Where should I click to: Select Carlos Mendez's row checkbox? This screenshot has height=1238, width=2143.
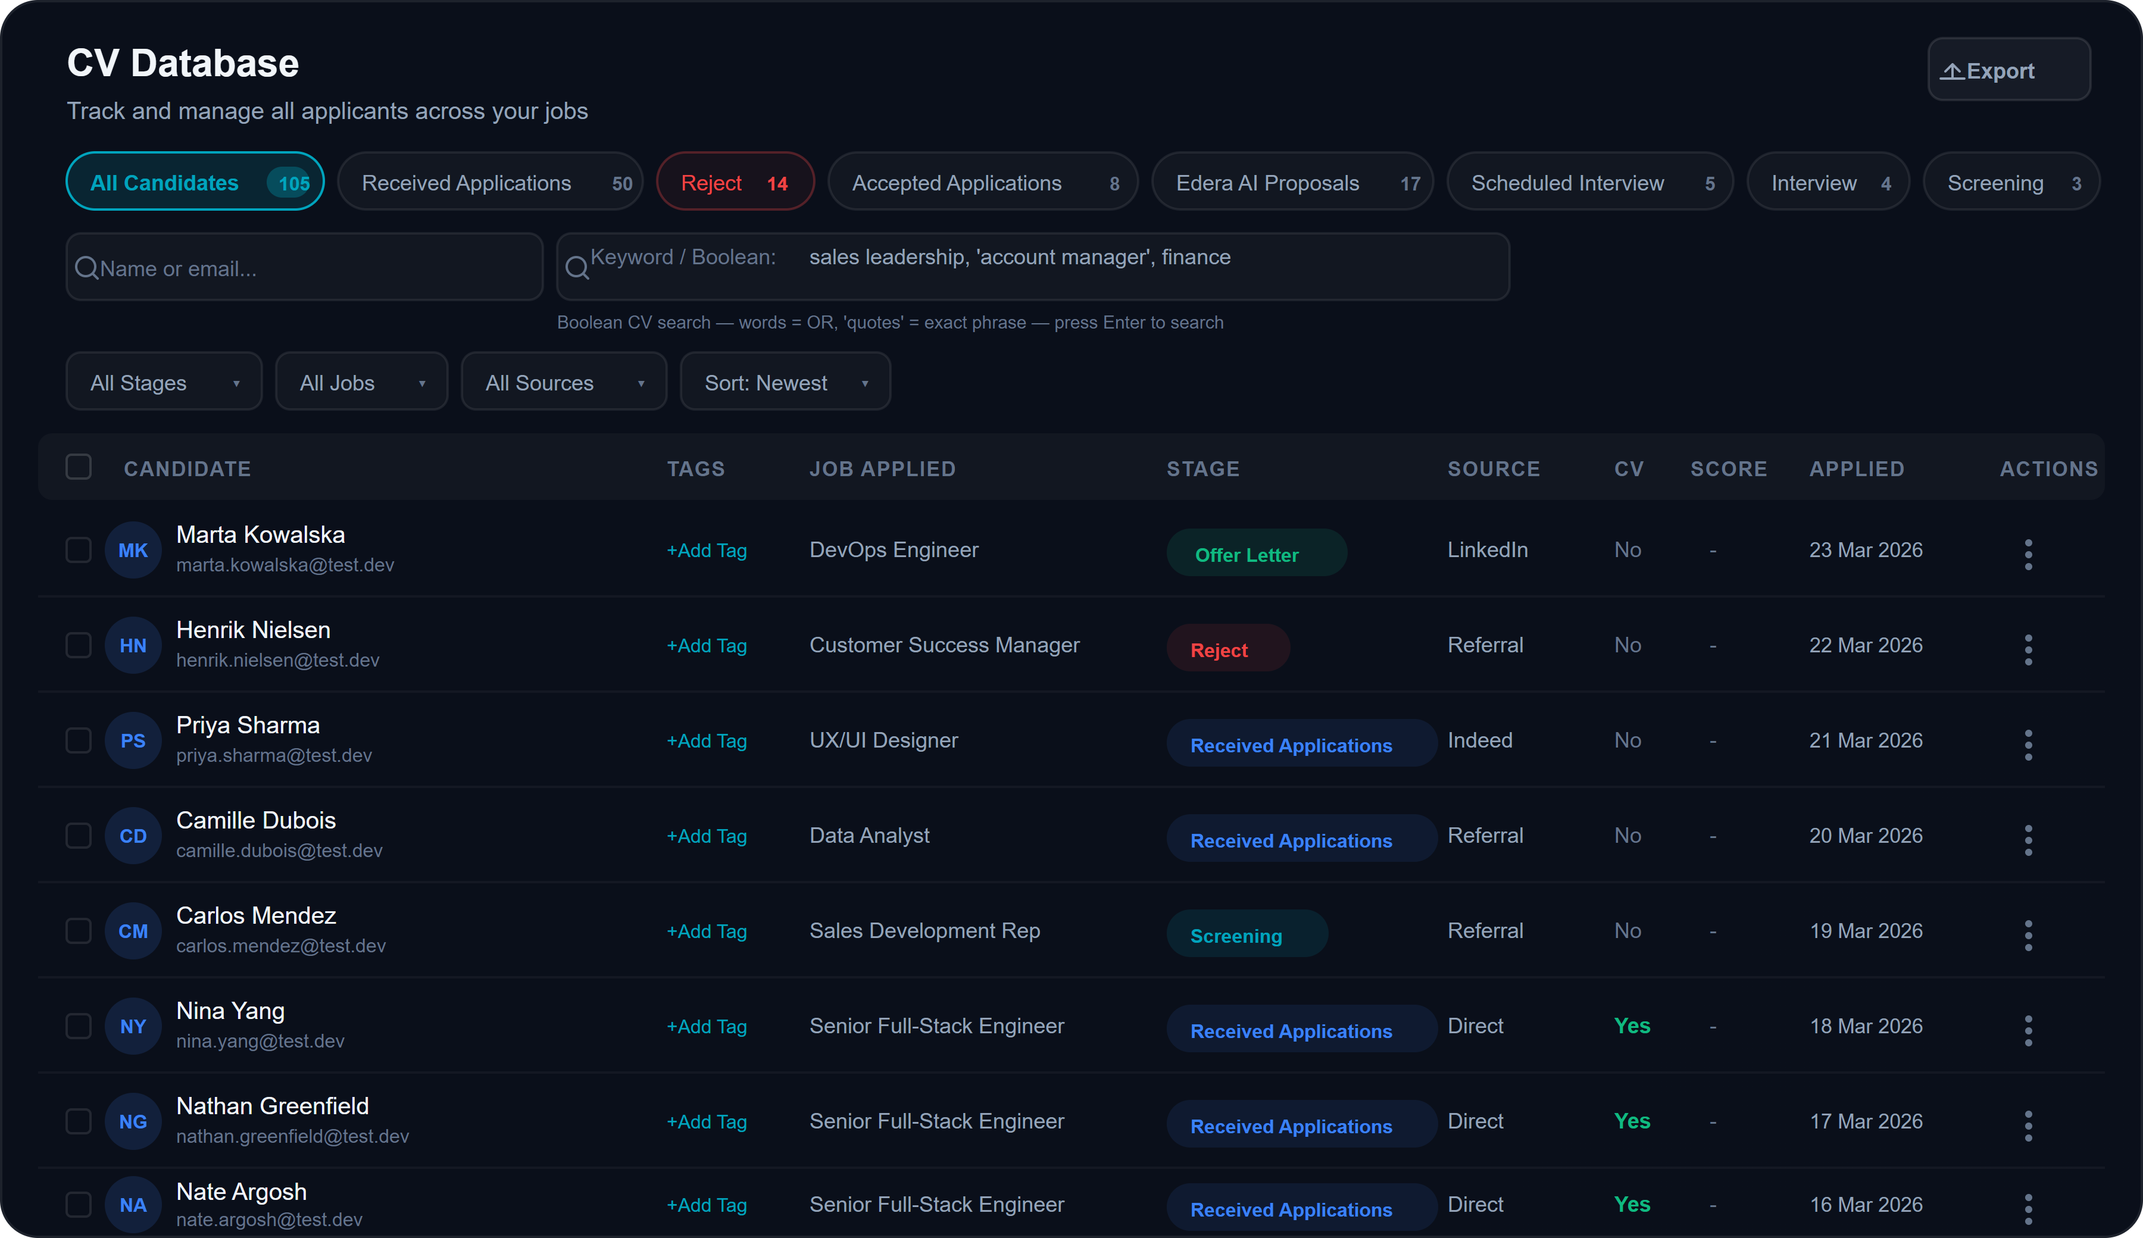[78, 931]
